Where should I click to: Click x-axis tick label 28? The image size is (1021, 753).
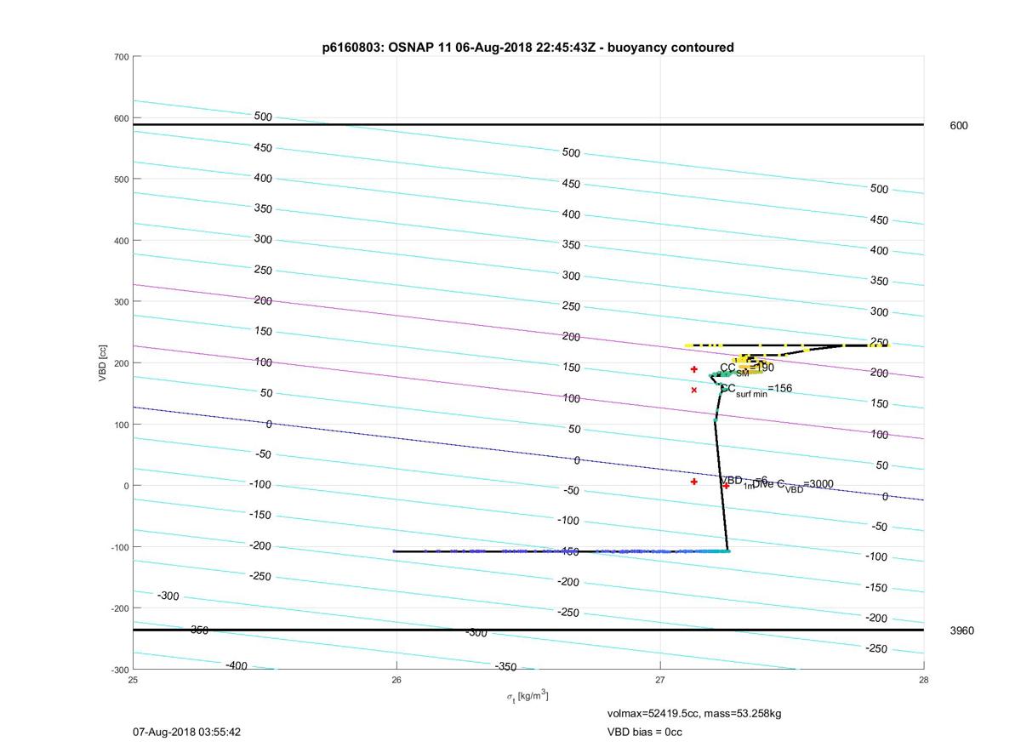pyautogui.click(x=923, y=680)
